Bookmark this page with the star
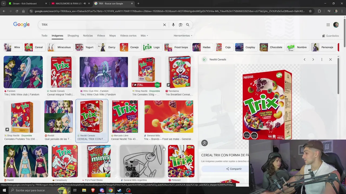This screenshot has width=346, height=194. click(x=310, y=11)
